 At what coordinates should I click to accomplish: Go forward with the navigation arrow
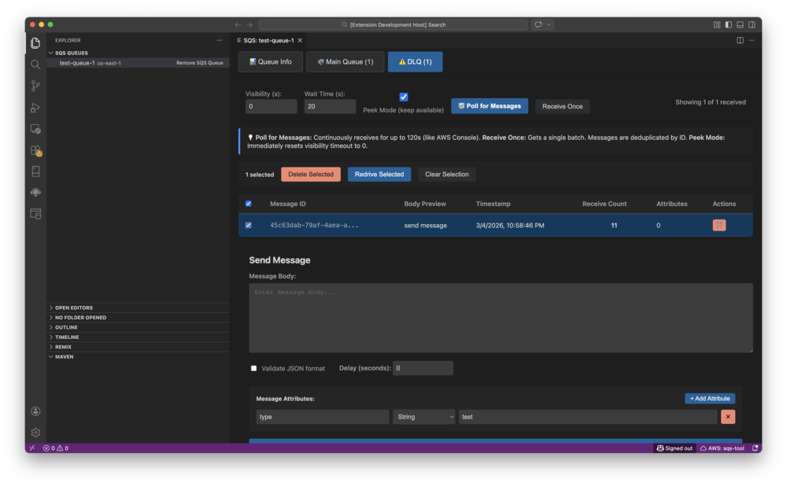coord(249,24)
